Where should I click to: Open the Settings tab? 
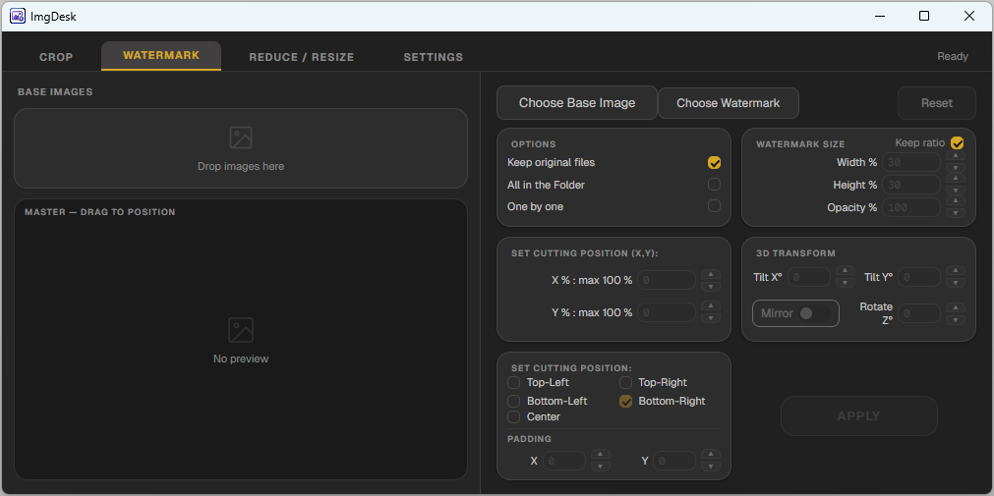[434, 57]
